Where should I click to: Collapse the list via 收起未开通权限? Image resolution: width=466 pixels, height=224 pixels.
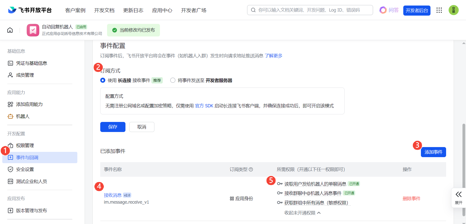(302, 213)
